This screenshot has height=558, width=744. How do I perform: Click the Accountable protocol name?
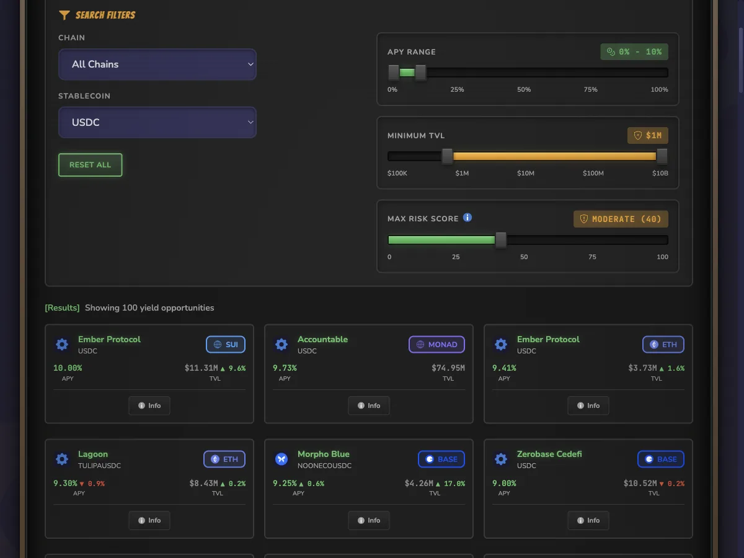click(x=322, y=339)
